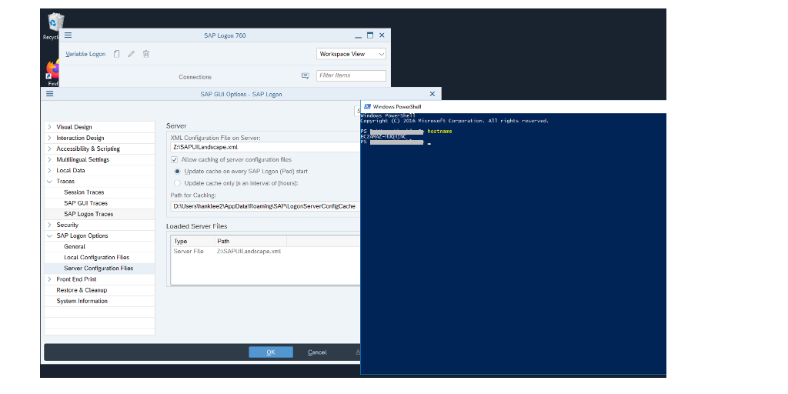Close the SAP Logon 760 window
788x394 pixels.
coord(382,35)
